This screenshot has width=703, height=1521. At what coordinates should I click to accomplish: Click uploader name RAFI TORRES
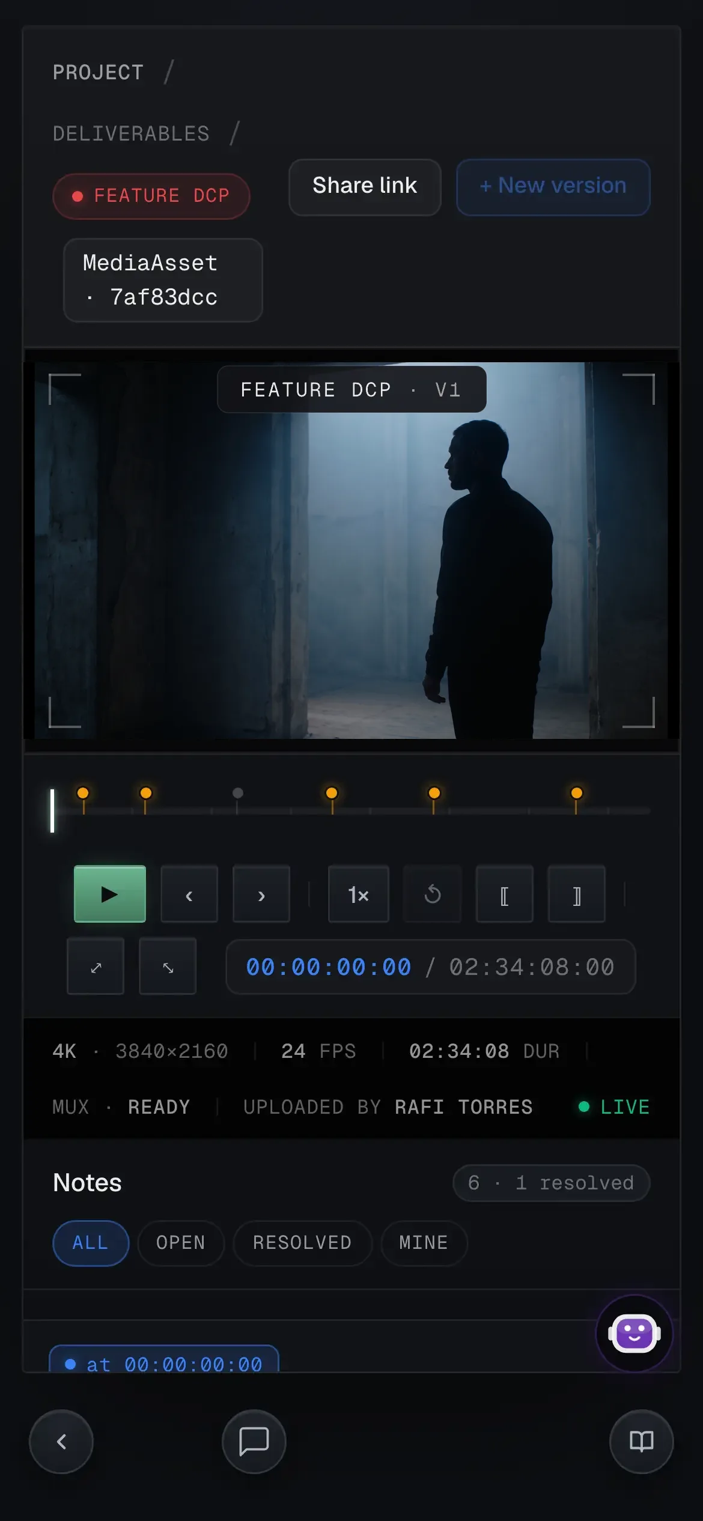tap(464, 1107)
